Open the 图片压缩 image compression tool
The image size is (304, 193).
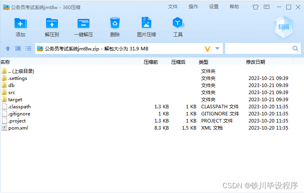(x=146, y=23)
